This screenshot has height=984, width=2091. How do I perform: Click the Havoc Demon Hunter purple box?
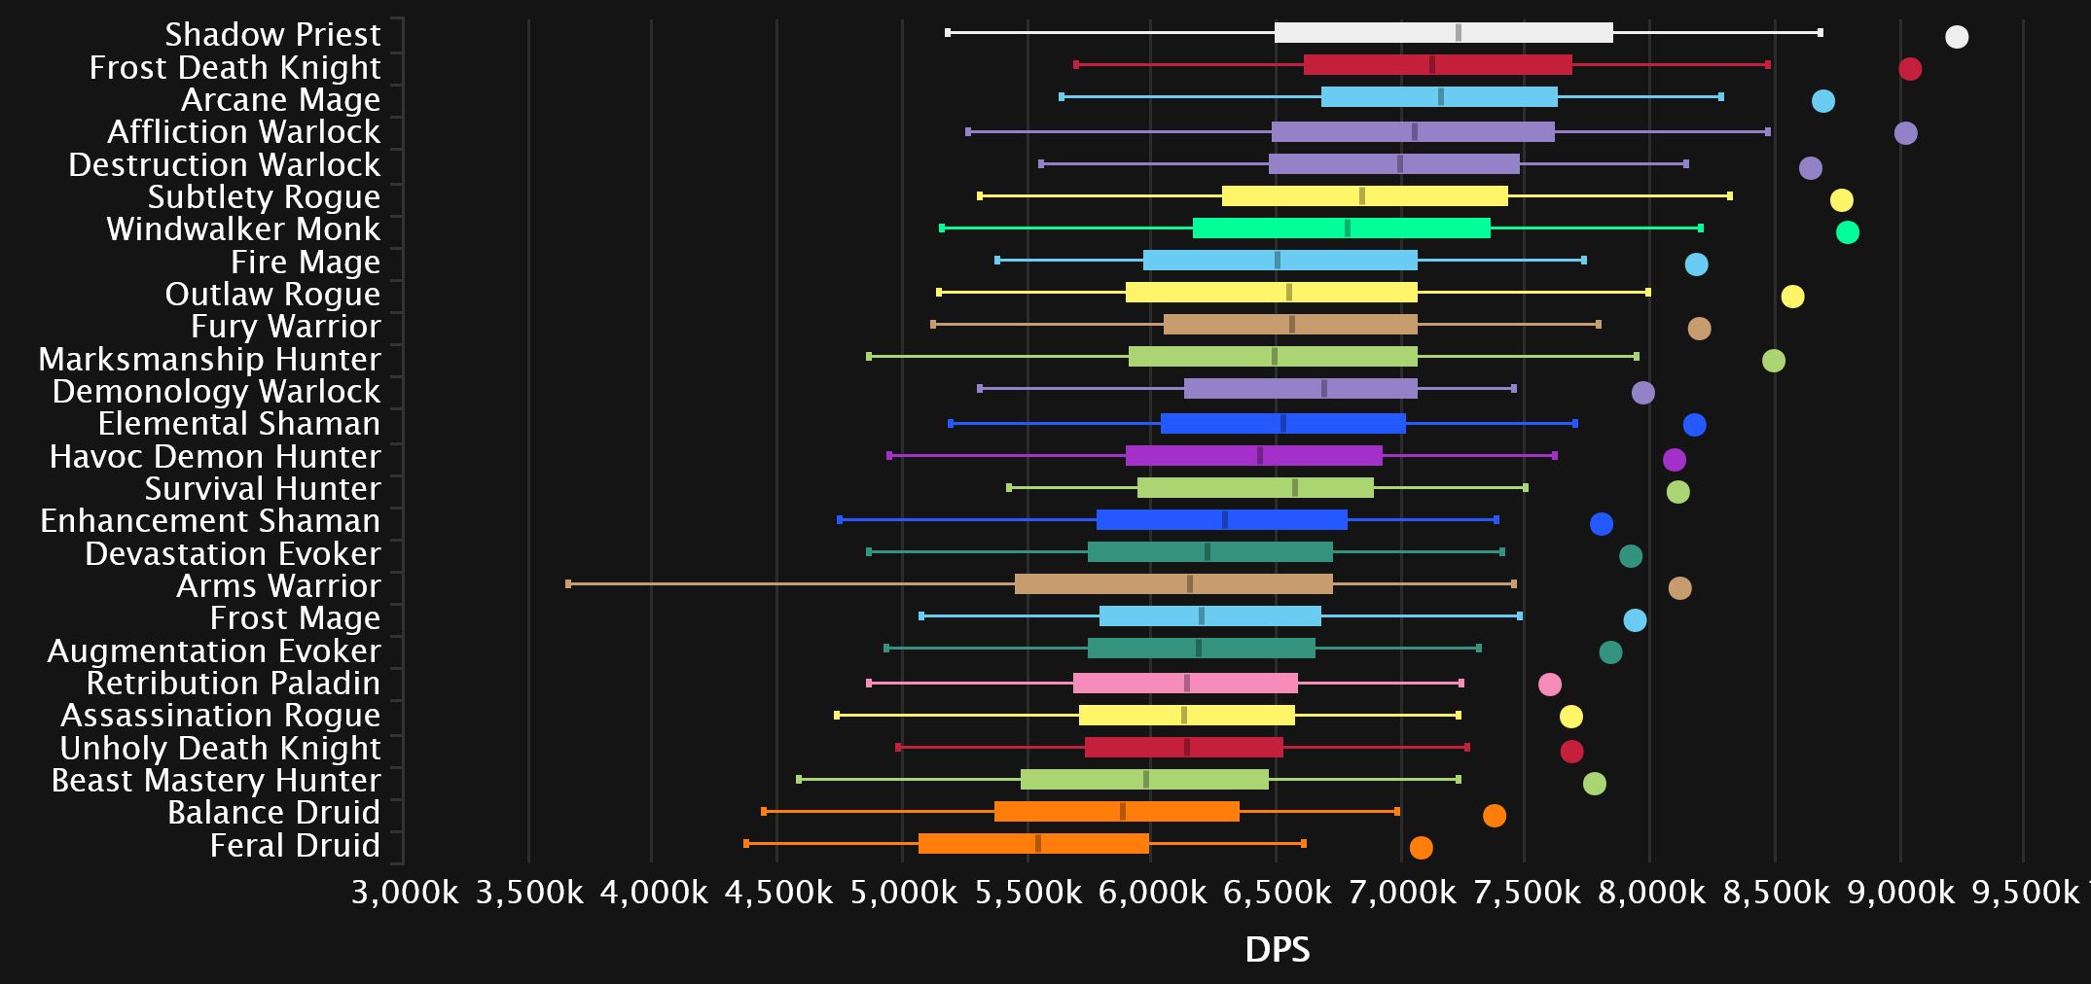(x=1253, y=456)
